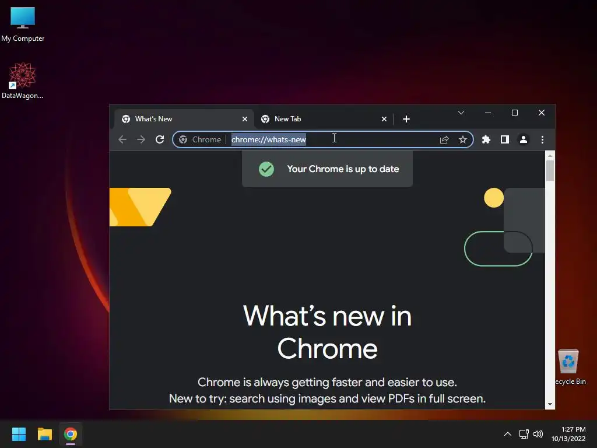This screenshot has height=448, width=597.
Task: Add a new tab with plus button
Action: (406, 119)
